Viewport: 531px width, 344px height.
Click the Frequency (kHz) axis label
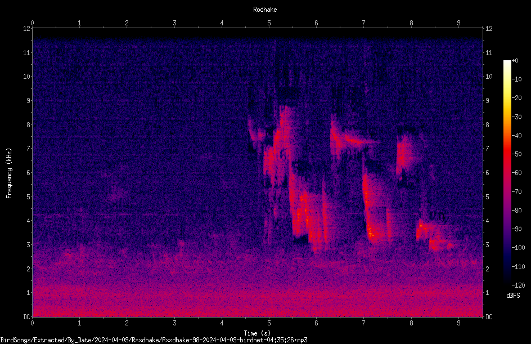tap(9, 173)
